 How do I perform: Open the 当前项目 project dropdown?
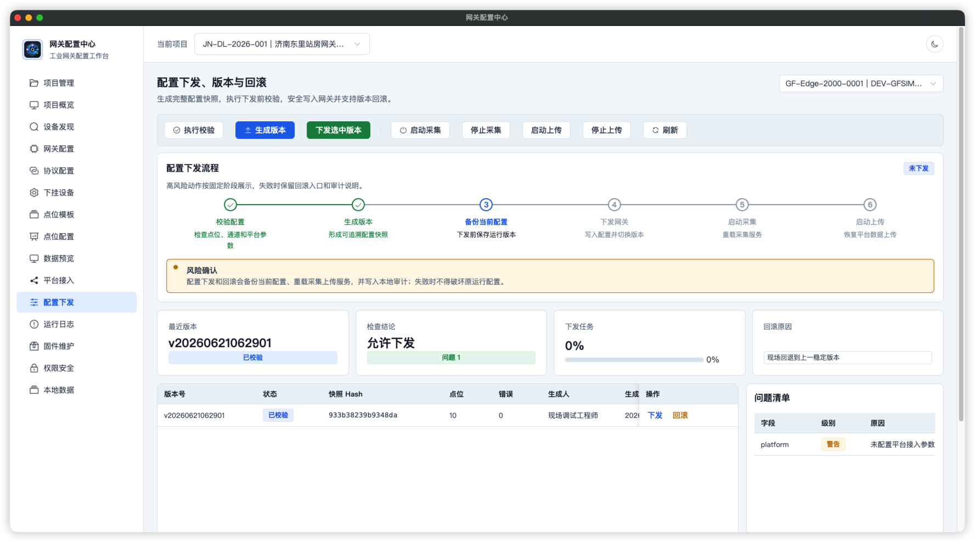tap(281, 44)
